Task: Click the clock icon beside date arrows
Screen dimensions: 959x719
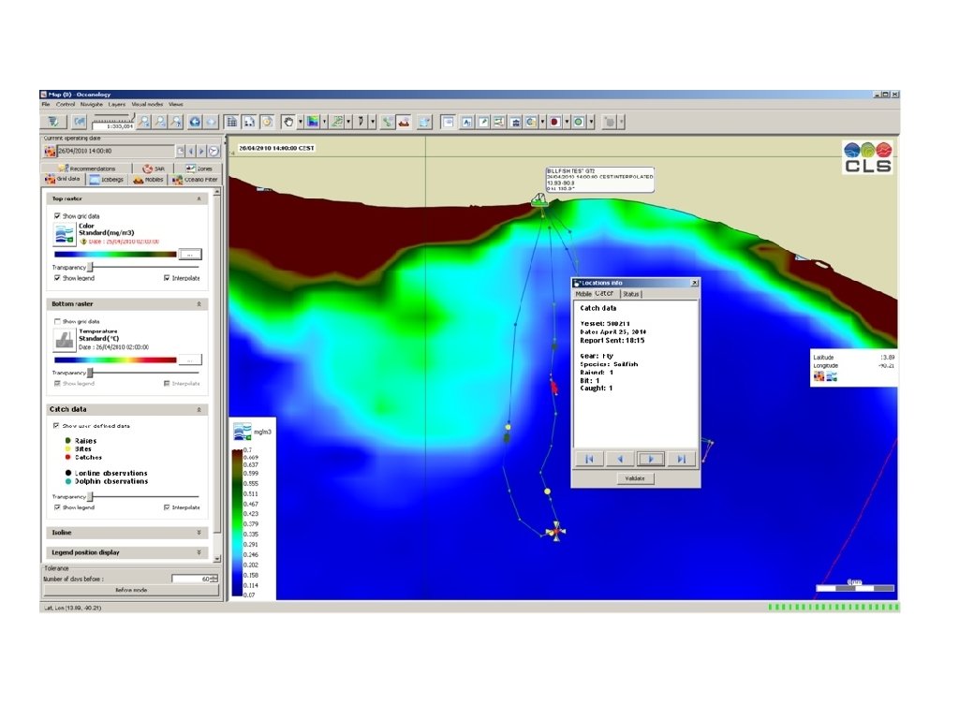Action: tap(214, 151)
